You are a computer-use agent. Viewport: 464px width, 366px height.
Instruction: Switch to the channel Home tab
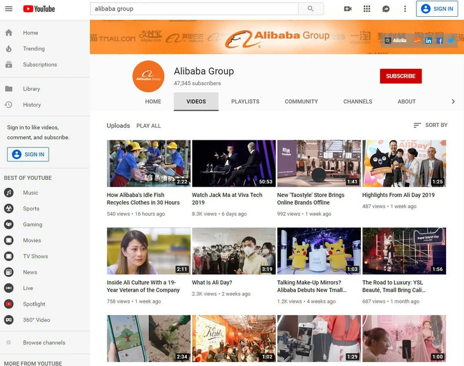pyautogui.click(x=153, y=102)
